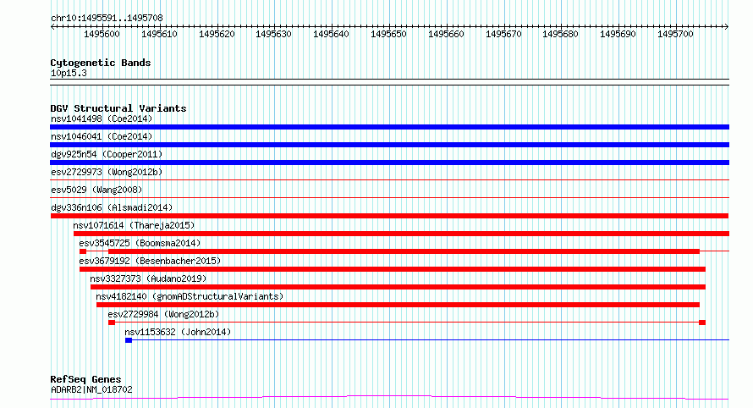Open variant esv2729973 (Wong2012b) label
Screen dimensions: 753x408
point(107,172)
